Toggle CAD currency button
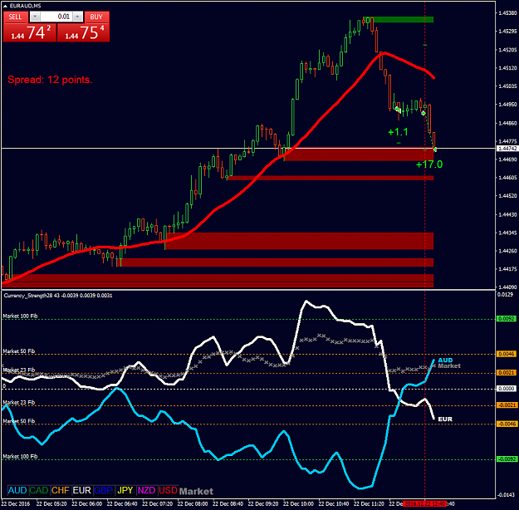 click(39, 490)
